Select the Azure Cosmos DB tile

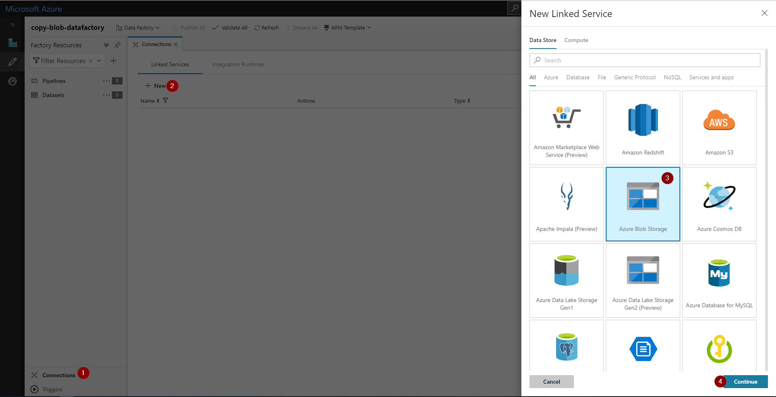pyautogui.click(x=719, y=204)
